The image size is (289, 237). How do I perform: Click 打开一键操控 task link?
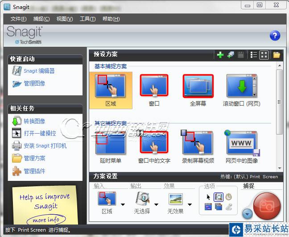pos(40,133)
